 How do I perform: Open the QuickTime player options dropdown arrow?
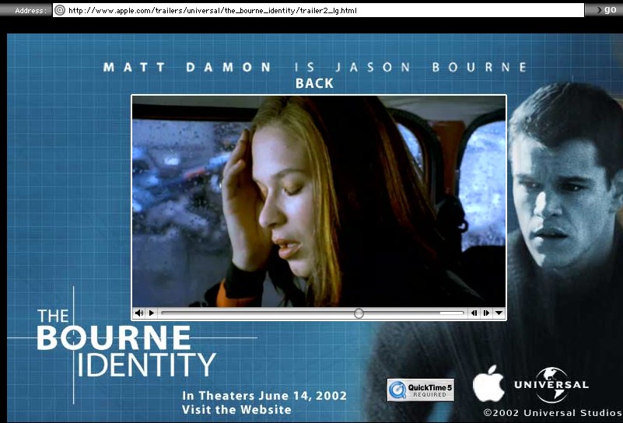(x=499, y=313)
